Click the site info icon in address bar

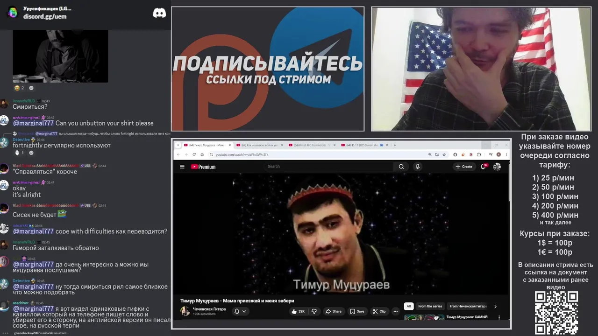pyautogui.click(x=212, y=154)
